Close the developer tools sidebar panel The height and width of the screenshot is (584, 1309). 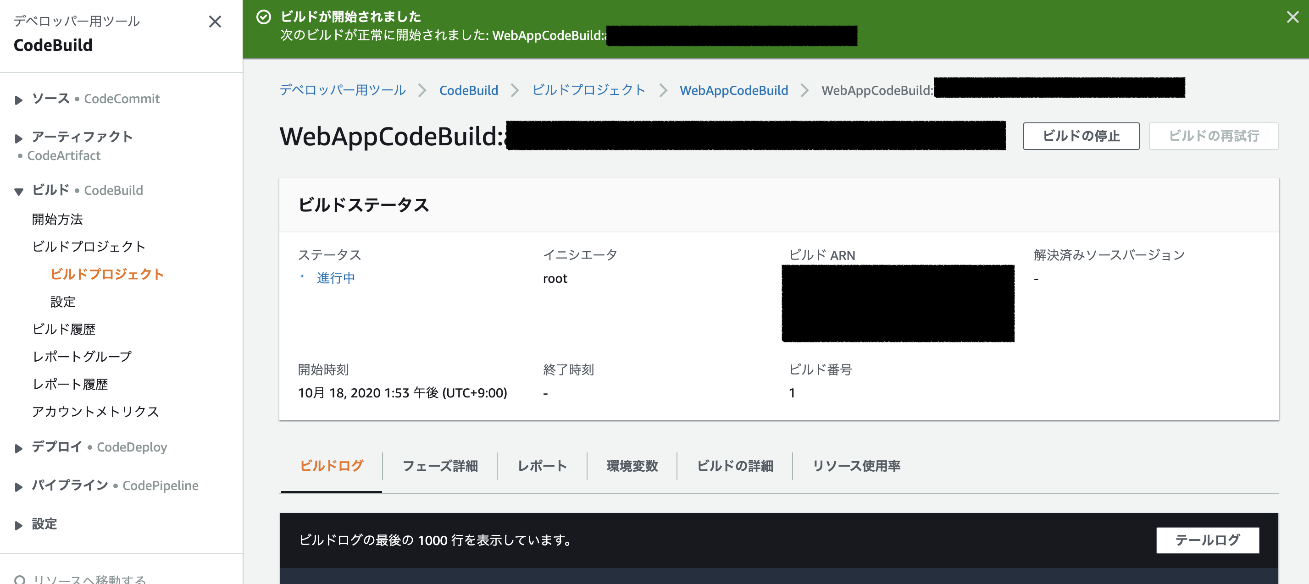point(215,22)
